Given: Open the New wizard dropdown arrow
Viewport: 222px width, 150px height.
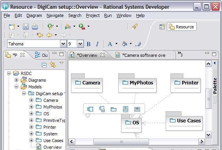Looking at the screenshot, I should point(18,26).
